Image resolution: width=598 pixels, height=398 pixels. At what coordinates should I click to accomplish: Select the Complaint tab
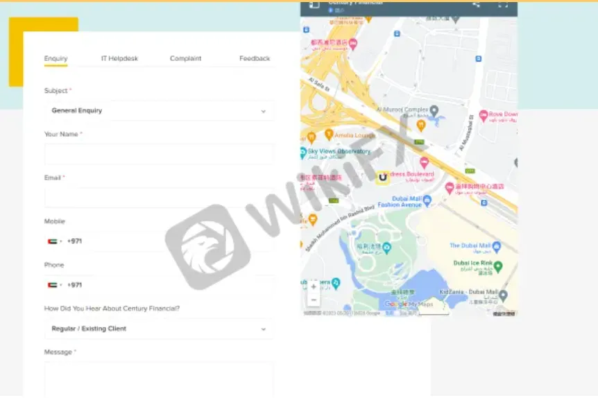pyautogui.click(x=185, y=58)
